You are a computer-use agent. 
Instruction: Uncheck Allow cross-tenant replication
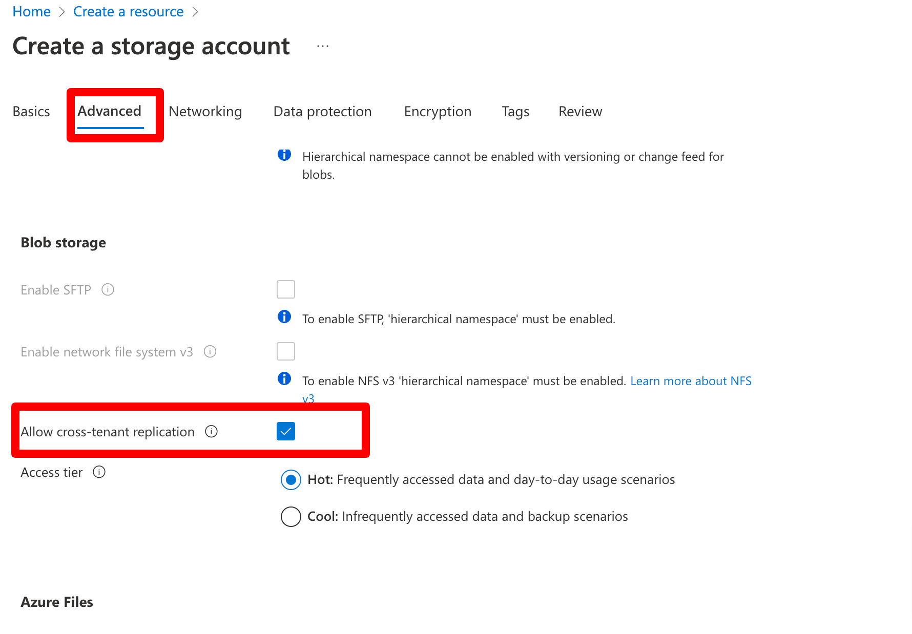coord(286,431)
